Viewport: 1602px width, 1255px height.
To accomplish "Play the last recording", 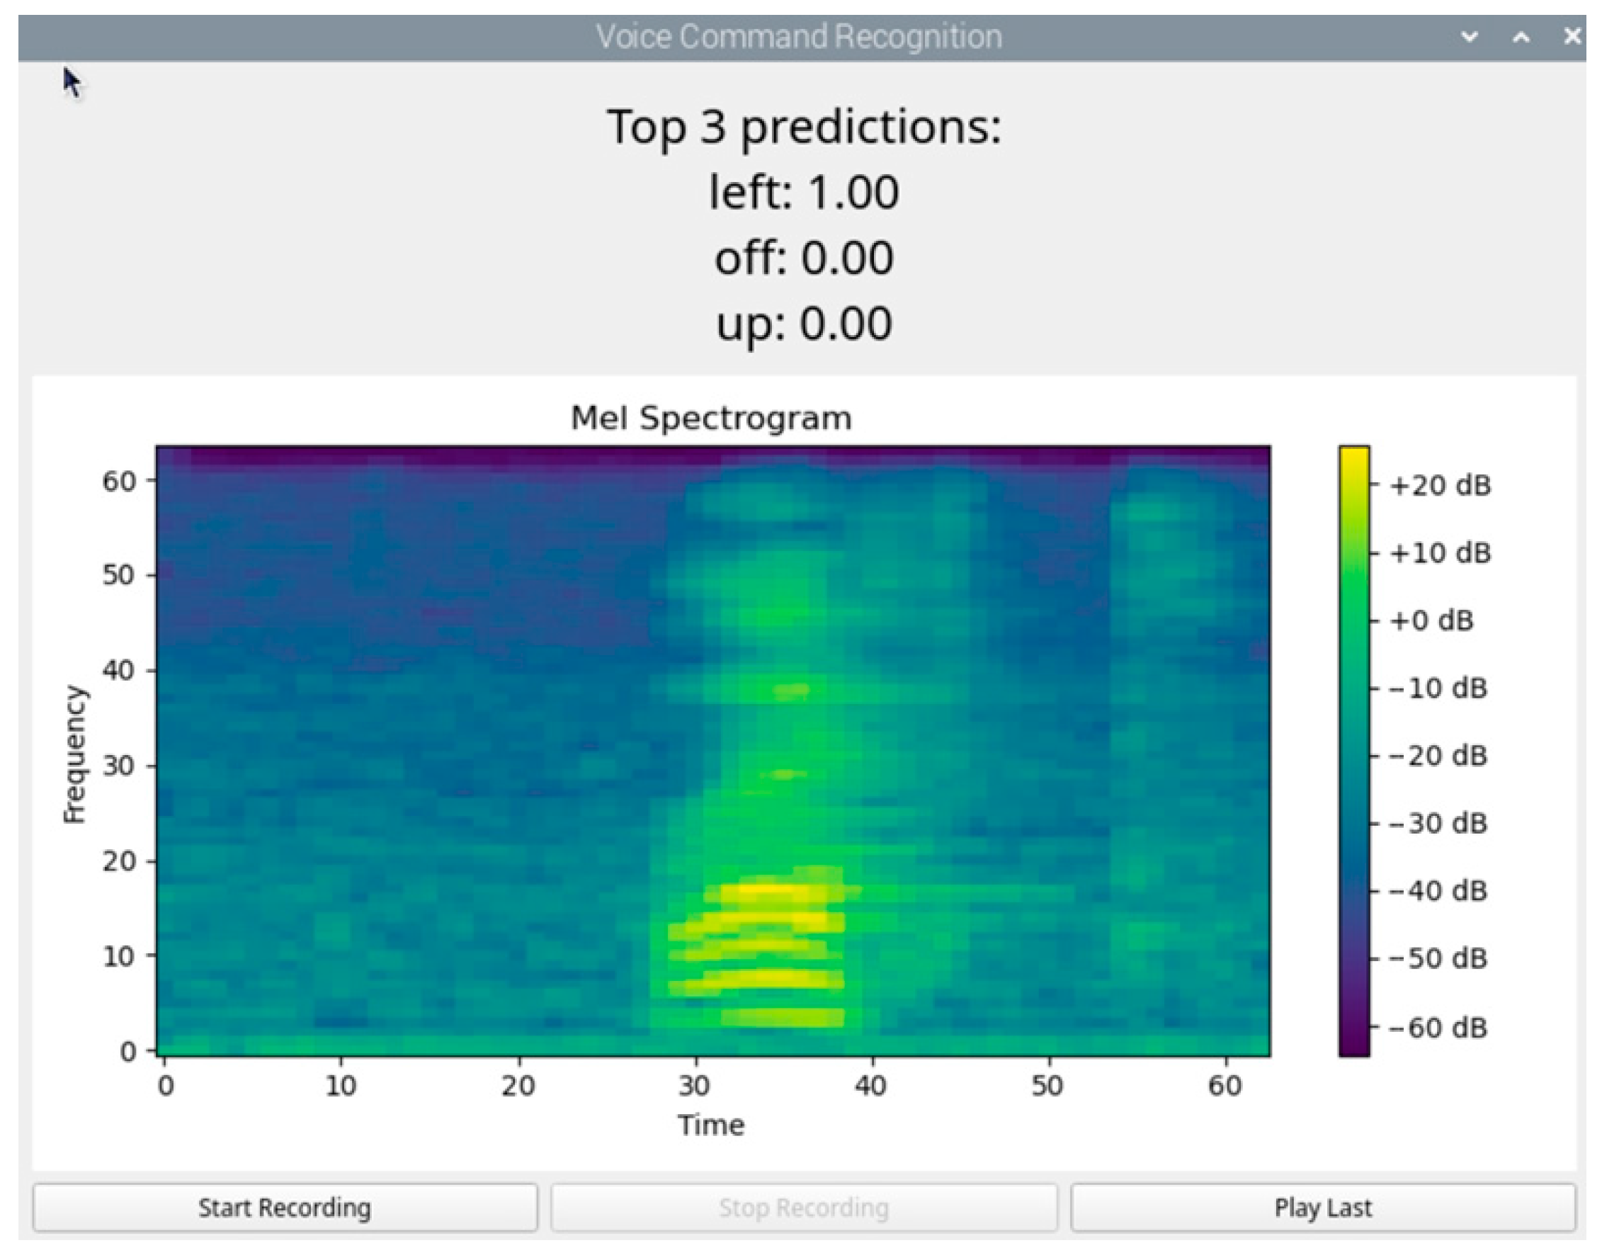I will [1323, 1208].
